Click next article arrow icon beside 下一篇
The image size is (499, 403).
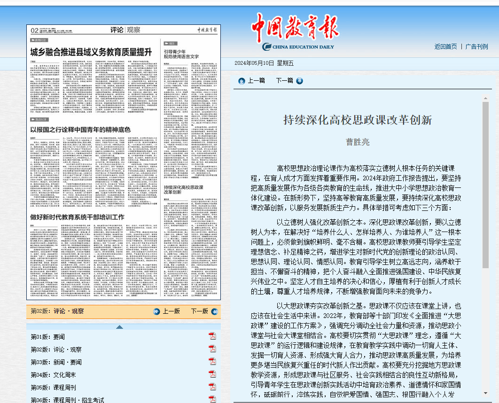299,81
